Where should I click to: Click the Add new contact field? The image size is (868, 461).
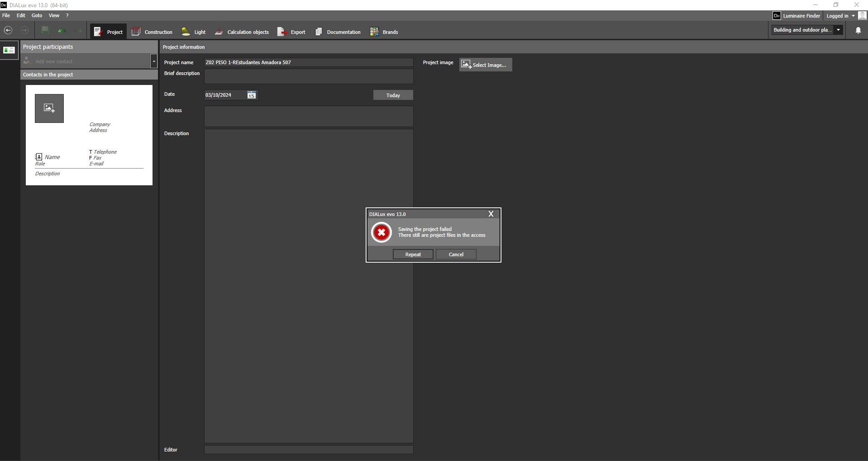pyautogui.click(x=86, y=61)
